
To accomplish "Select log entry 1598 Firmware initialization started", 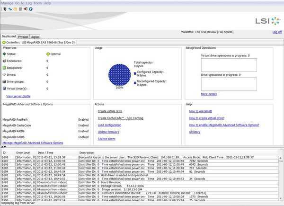I will (140, 193).
